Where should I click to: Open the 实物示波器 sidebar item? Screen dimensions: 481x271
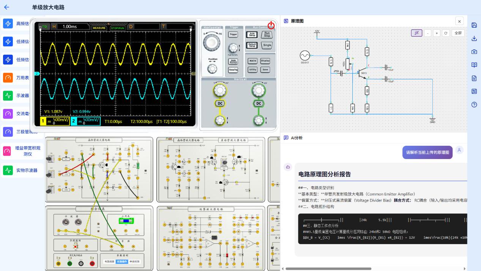pos(23,170)
